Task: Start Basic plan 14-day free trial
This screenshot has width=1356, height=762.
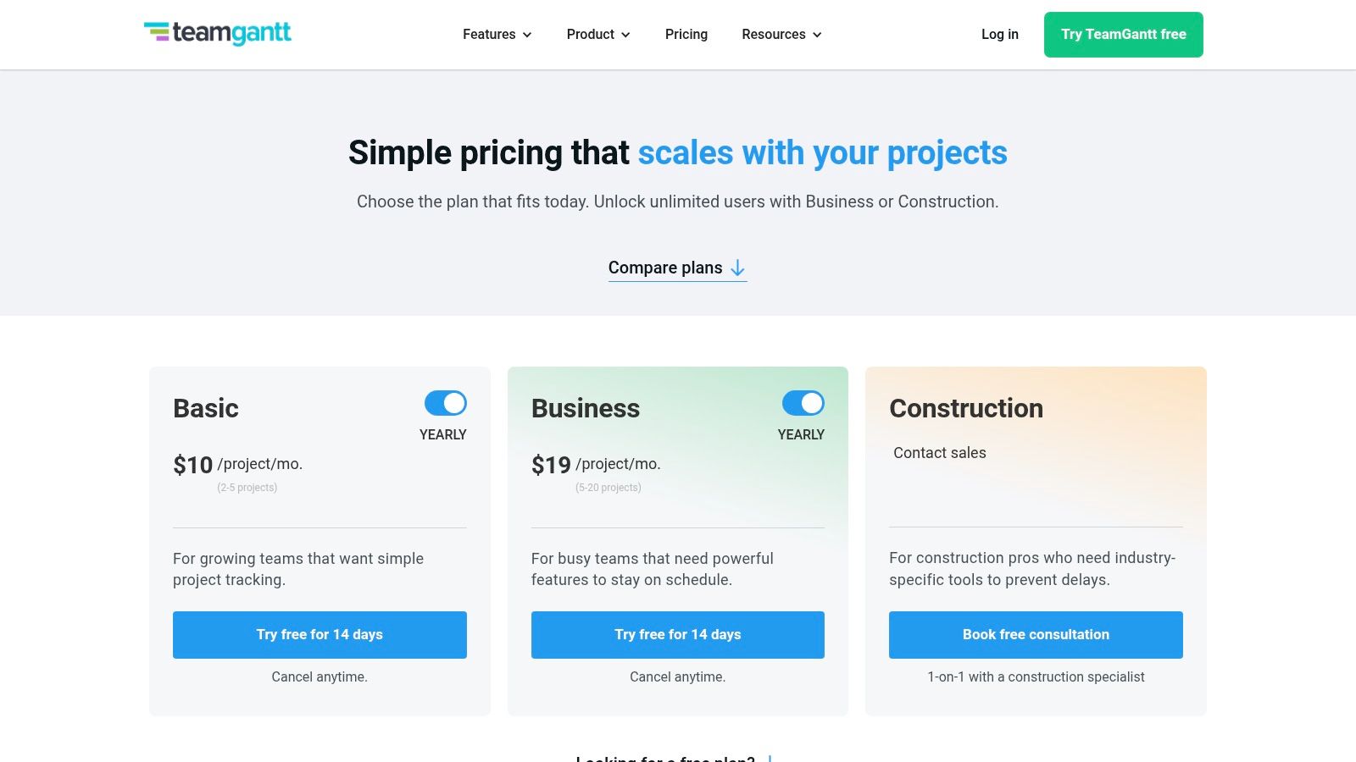Action: 320,635
